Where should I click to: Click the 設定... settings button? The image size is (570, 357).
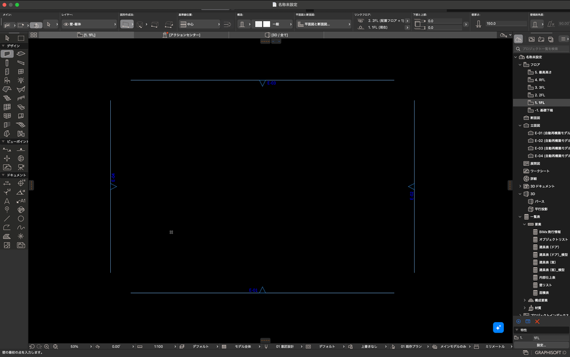coord(541,346)
